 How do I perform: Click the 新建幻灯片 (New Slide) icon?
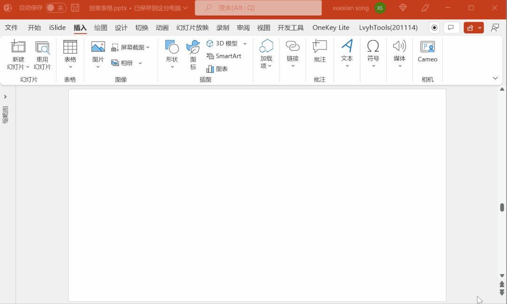(x=18, y=47)
